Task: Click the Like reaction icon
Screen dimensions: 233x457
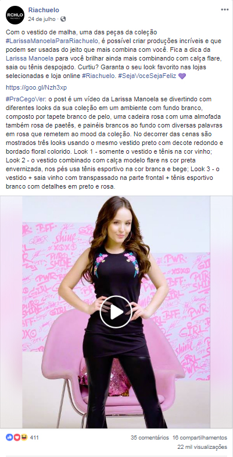Action: [9, 437]
